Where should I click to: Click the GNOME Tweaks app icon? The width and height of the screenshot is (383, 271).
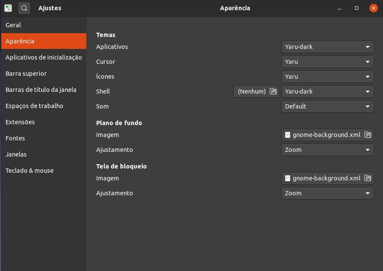click(x=8, y=8)
